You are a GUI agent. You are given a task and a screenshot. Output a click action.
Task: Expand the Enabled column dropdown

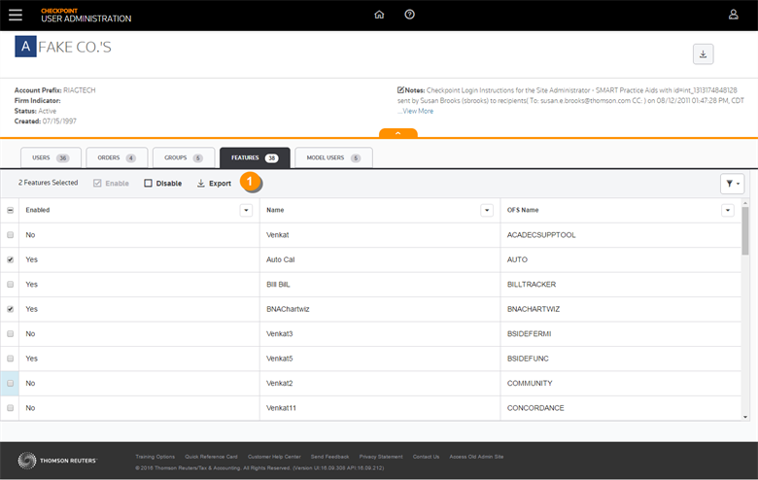246,210
